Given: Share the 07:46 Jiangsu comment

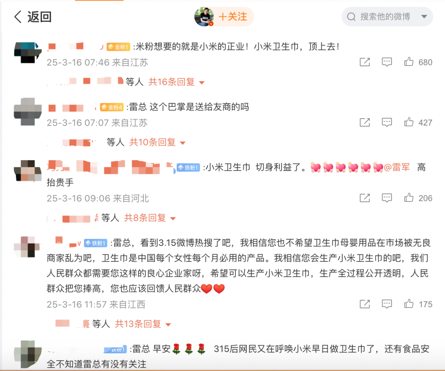Looking at the screenshot, I should click(365, 62).
